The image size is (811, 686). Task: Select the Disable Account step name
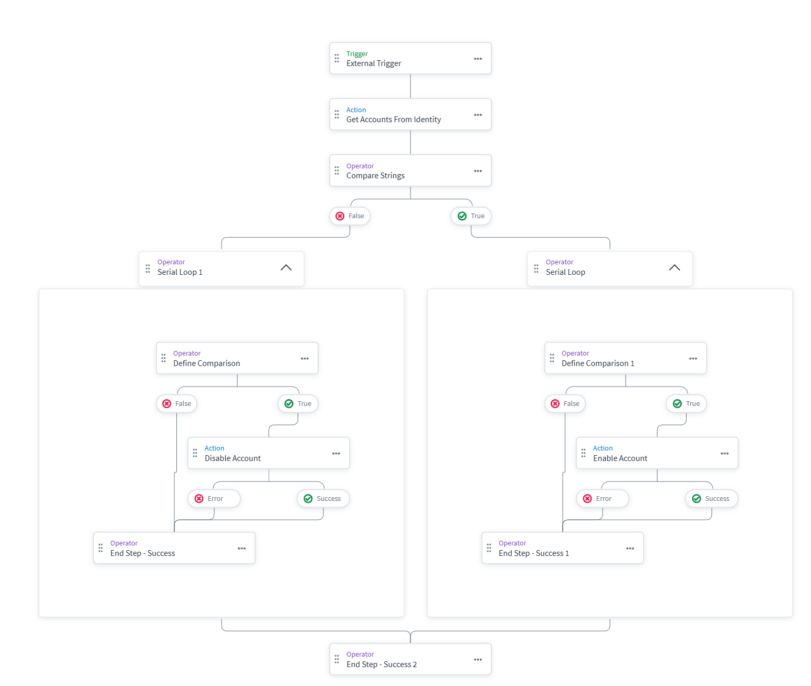pyautogui.click(x=233, y=458)
